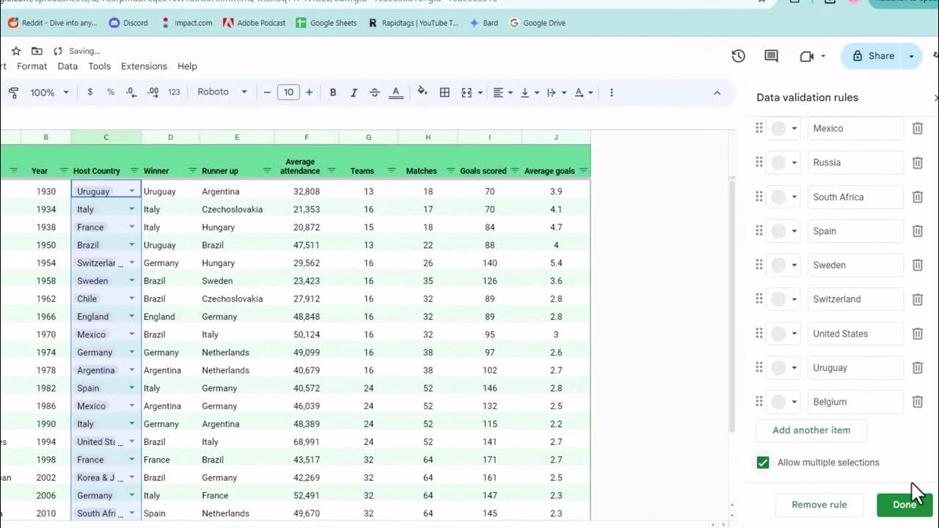Viewport: 939px width, 528px height.
Task: Open the text color picker
Action: coord(396,92)
